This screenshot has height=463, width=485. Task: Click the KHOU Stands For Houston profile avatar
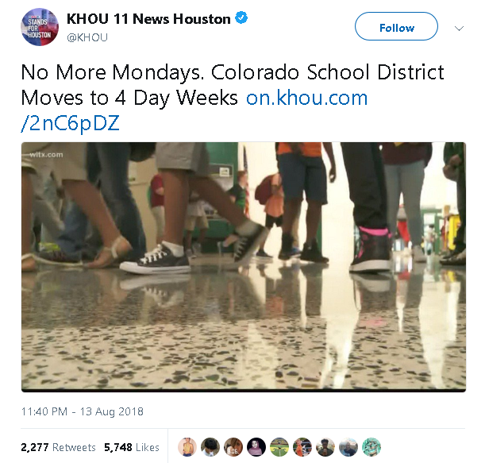point(40,27)
